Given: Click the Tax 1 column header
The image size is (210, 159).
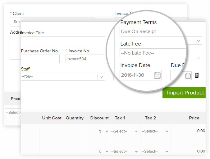Looking at the screenshot, I should click(120, 118).
